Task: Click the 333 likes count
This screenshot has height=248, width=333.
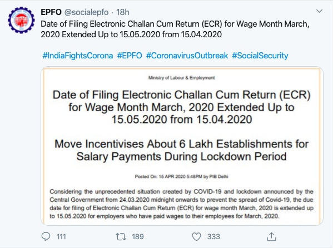Action: pos(213,236)
